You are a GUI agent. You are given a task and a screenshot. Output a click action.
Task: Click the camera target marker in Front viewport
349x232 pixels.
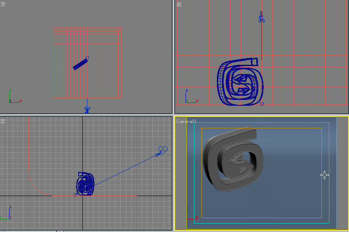[262, 104]
